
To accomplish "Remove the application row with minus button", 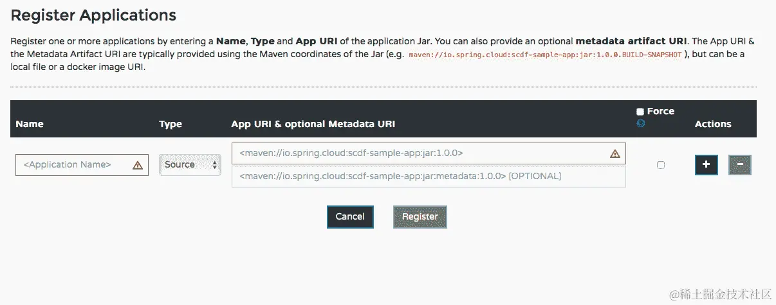I will click(x=739, y=165).
